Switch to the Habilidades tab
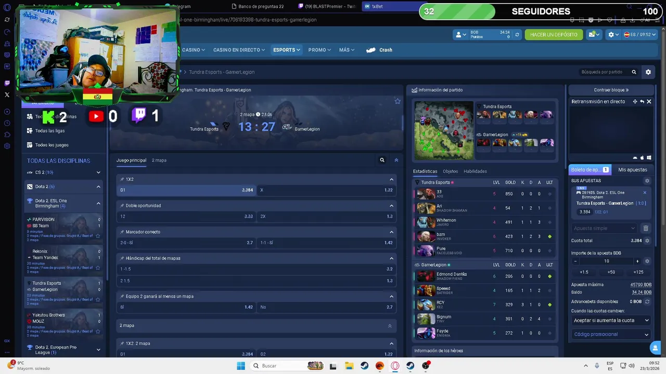Viewport: 666px width, 374px height. pos(475,171)
